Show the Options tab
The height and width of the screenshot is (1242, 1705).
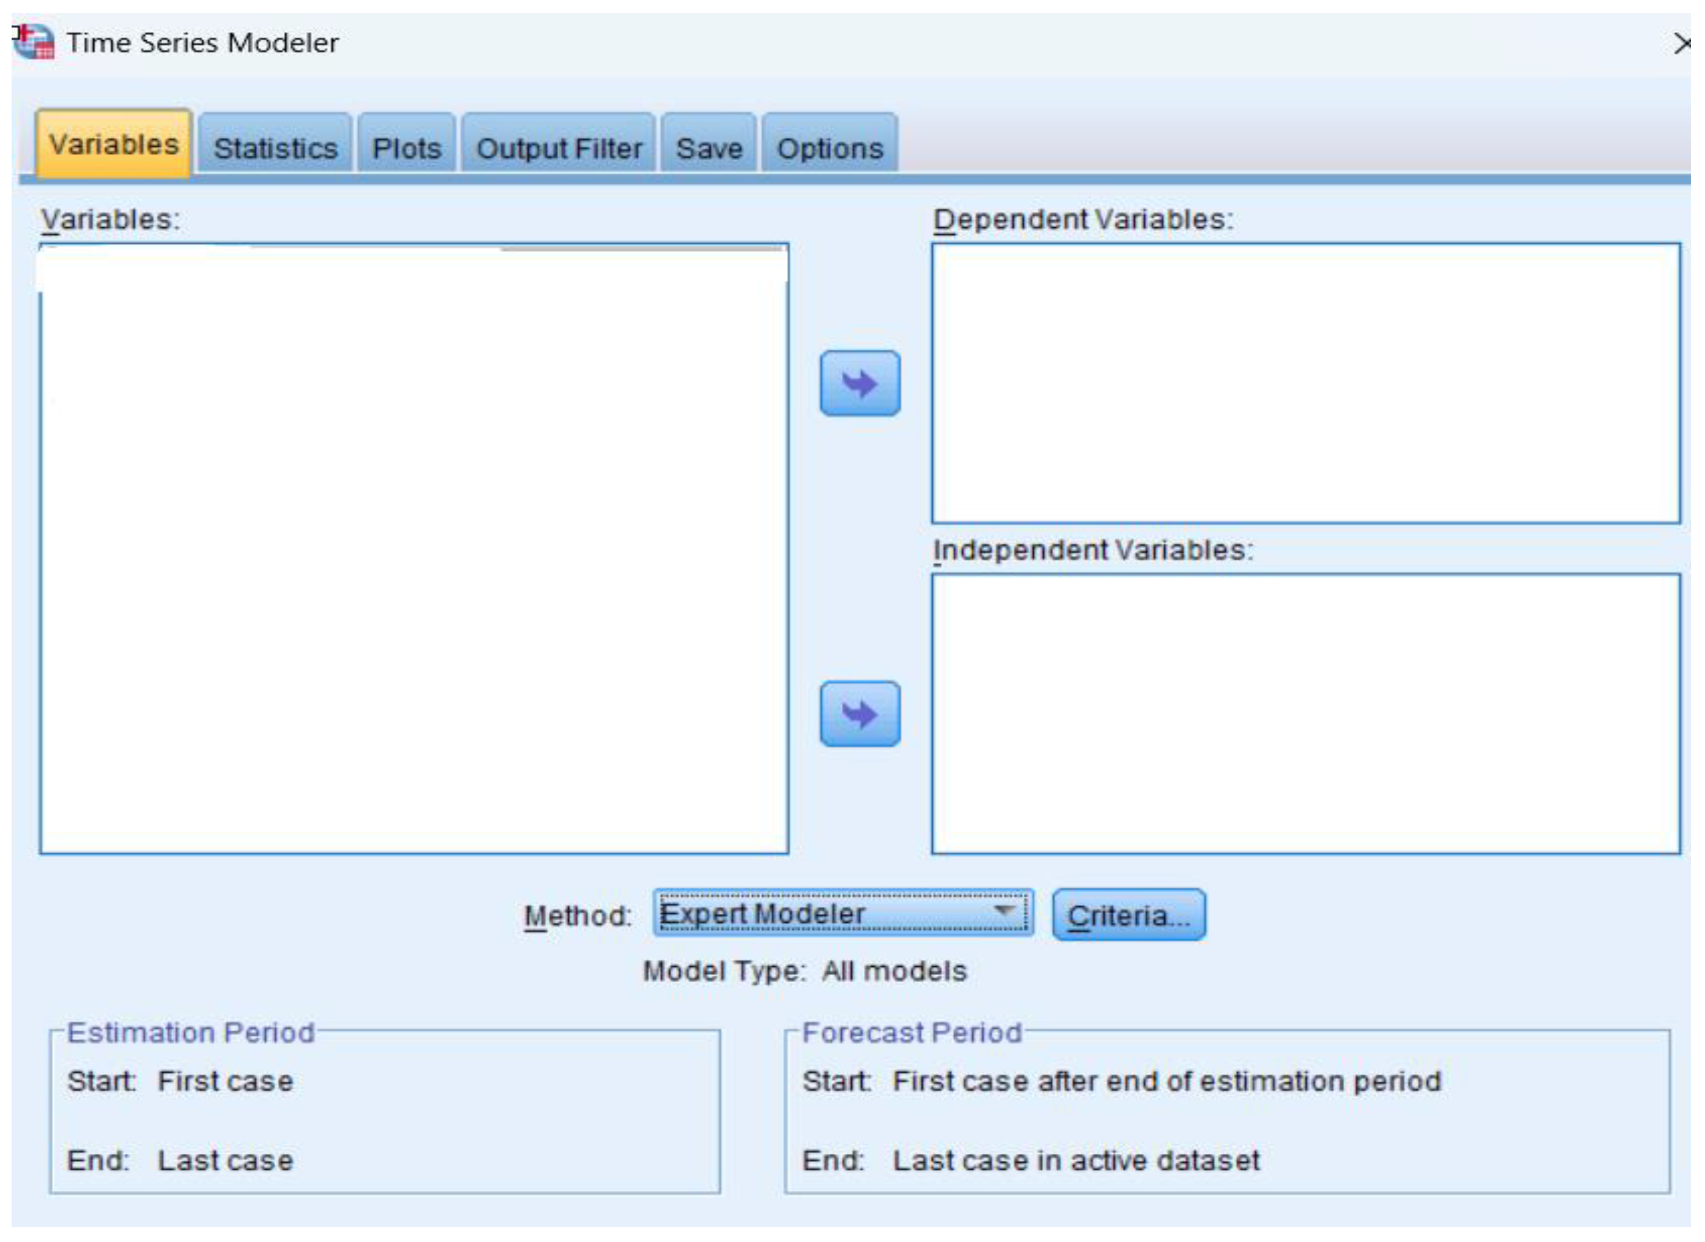829,148
